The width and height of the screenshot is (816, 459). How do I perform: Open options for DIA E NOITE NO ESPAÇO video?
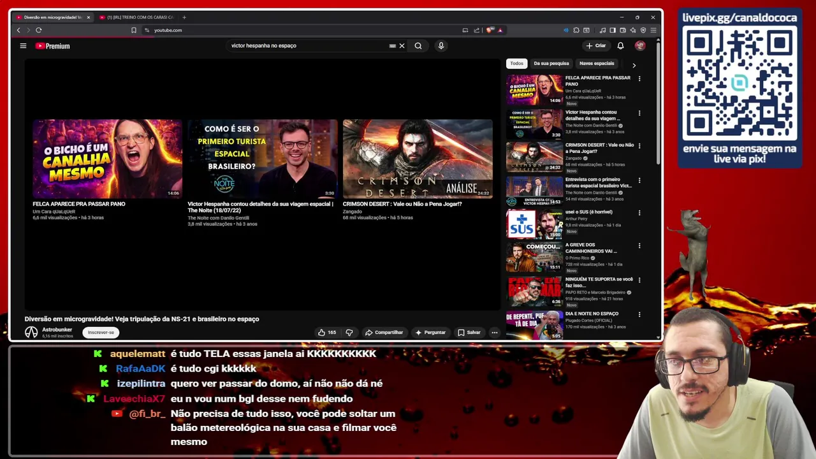(639, 314)
